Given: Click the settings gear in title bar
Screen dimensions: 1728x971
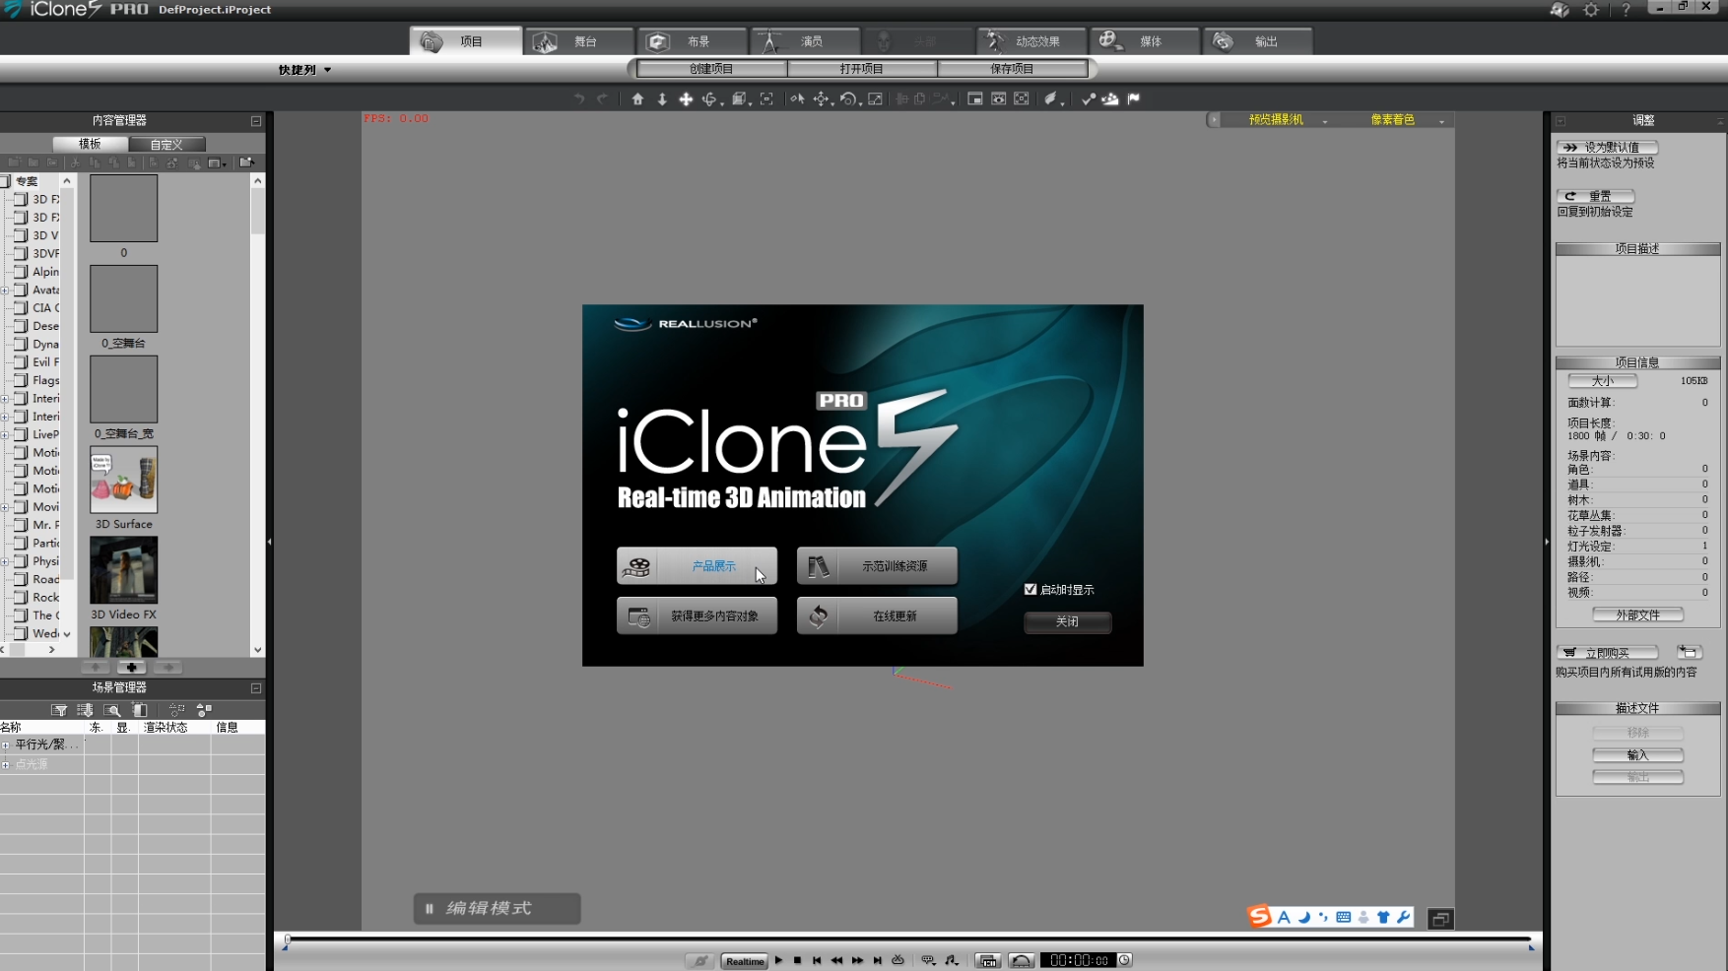Looking at the screenshot, I should click(x=1591, y=10).
